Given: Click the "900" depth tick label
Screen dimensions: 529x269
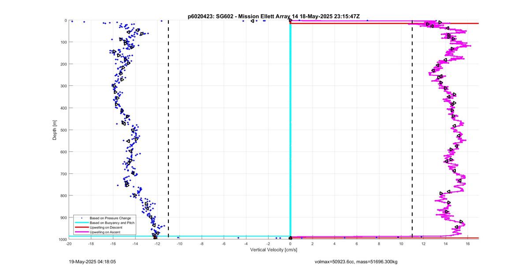Looking at the screenshot, I should pyautogui.click(x=63, y=217).
